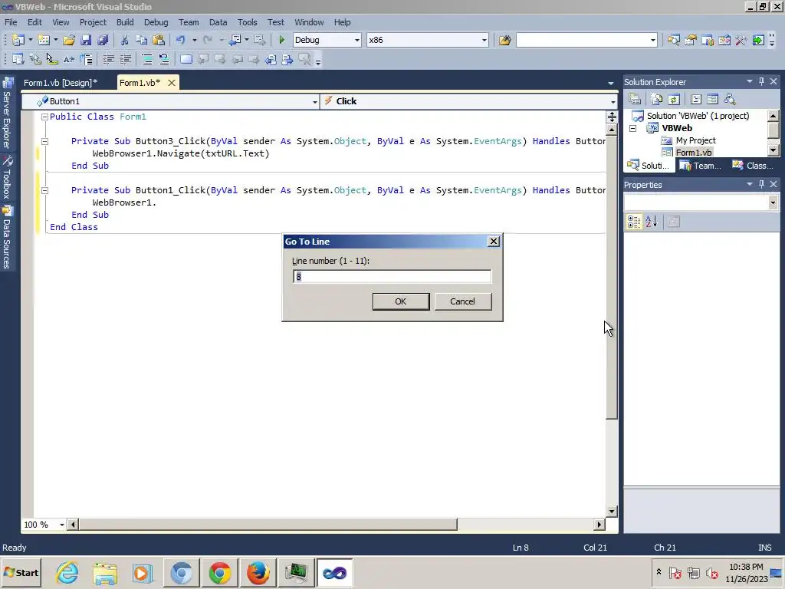Click the Save All icon
This screenshot has width=785, height=589.
[103, 40]
